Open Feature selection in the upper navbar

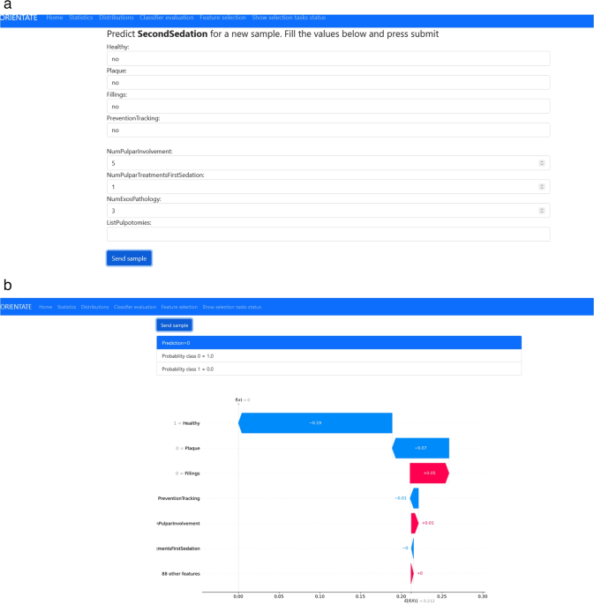(222, 18)
